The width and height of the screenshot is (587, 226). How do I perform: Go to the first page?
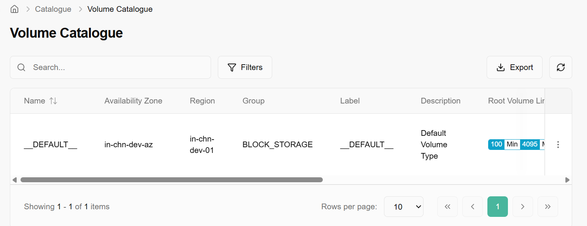[447, 207]
